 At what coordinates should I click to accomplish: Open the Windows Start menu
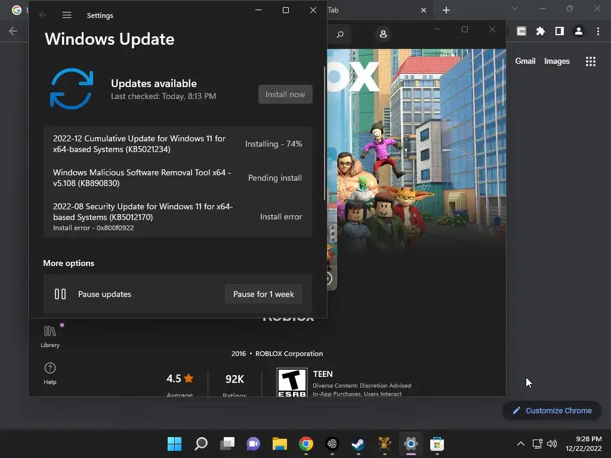pos(175,444)
